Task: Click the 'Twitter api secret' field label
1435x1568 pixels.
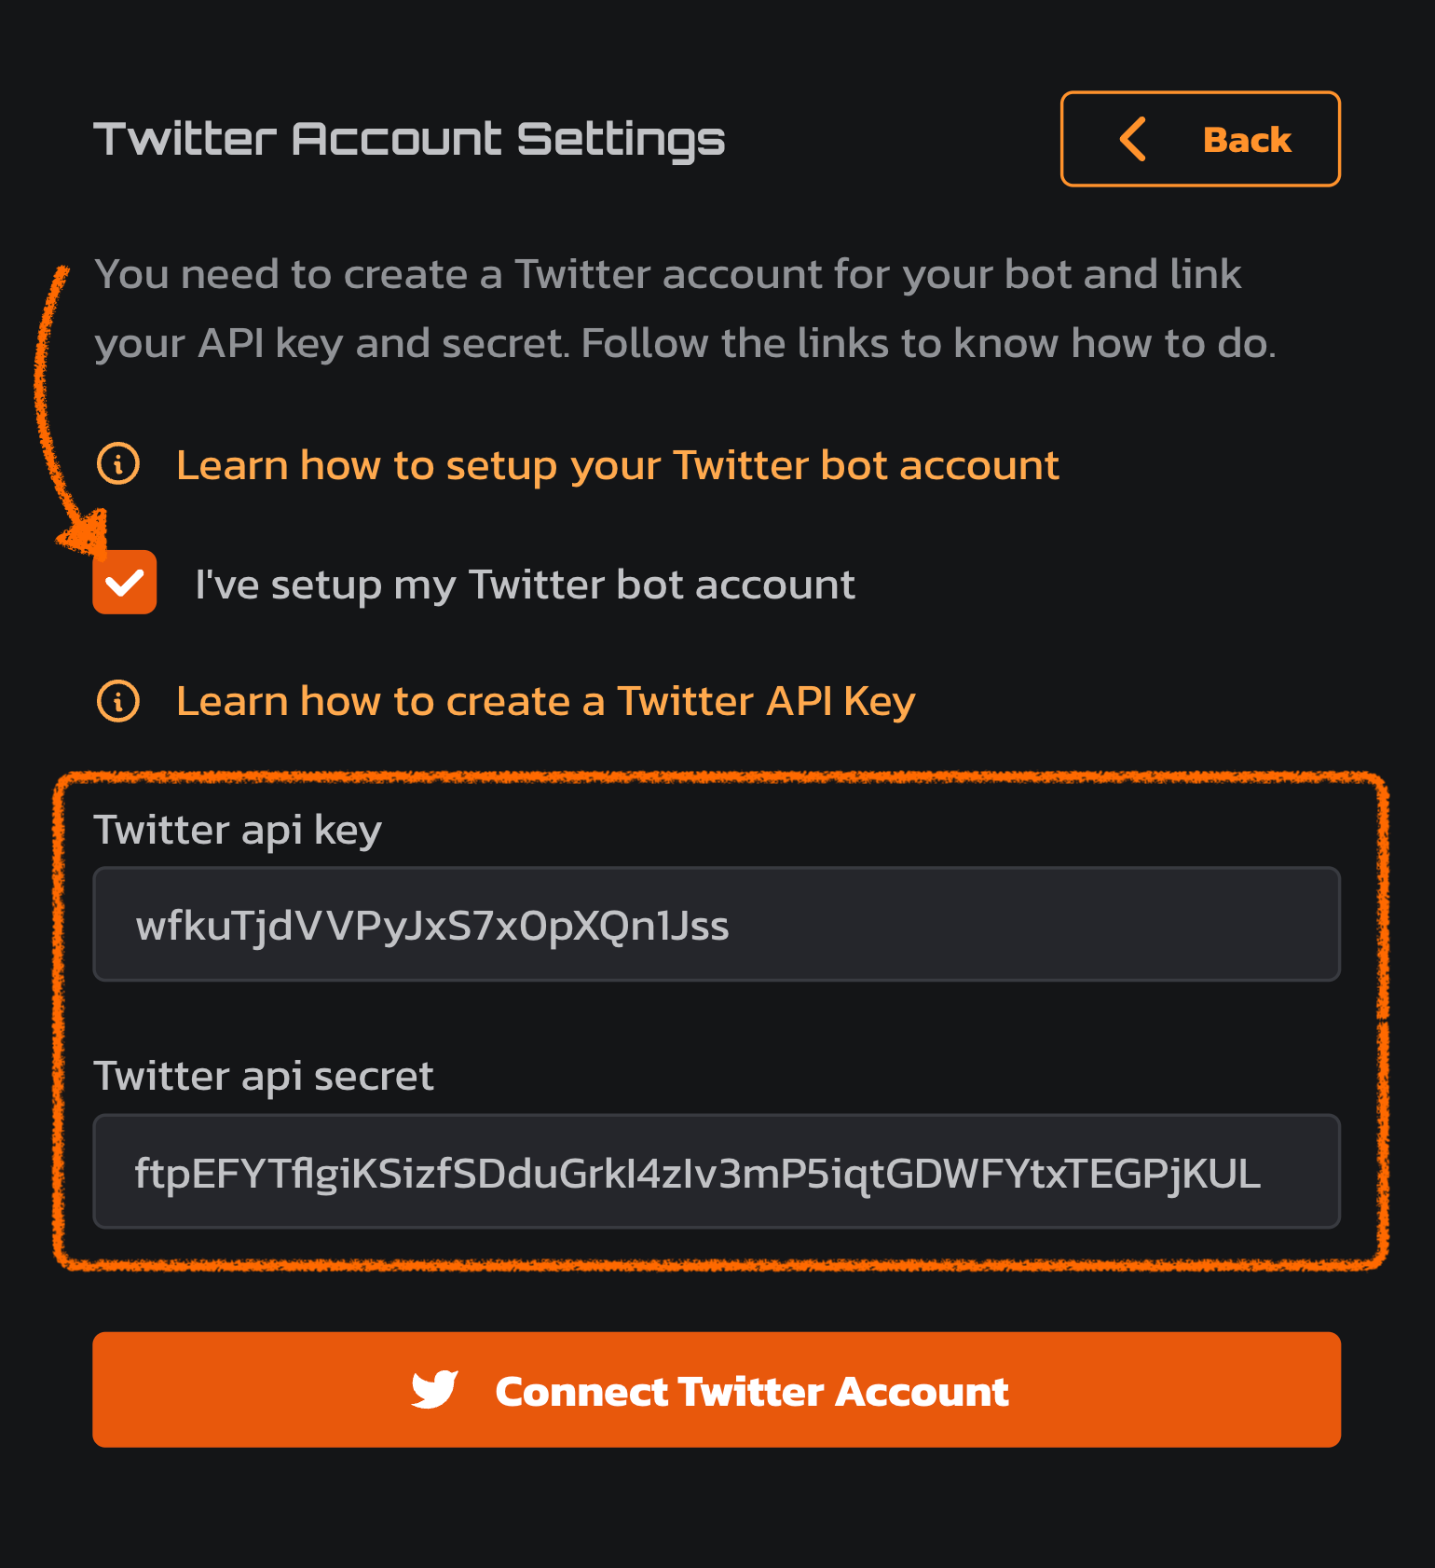Action: point(264,1076)
